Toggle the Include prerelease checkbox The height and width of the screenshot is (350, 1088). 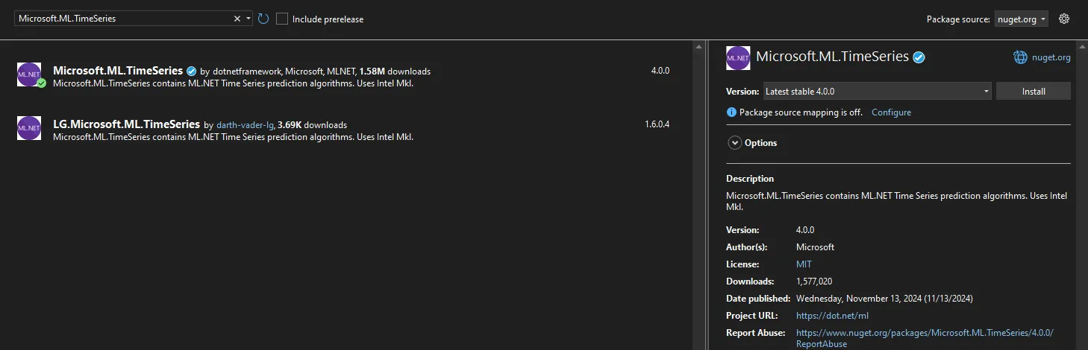point(282,19)
